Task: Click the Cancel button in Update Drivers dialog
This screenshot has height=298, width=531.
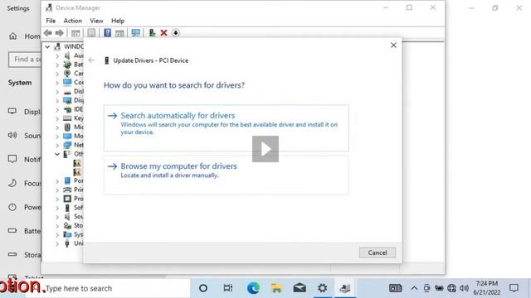Action: 378,252
